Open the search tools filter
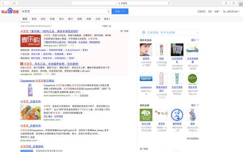 (106, 26)
